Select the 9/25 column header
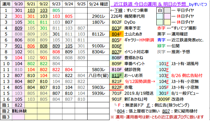Image resolution: width=210 pixels, height=121 pixels. click(81, 4)
